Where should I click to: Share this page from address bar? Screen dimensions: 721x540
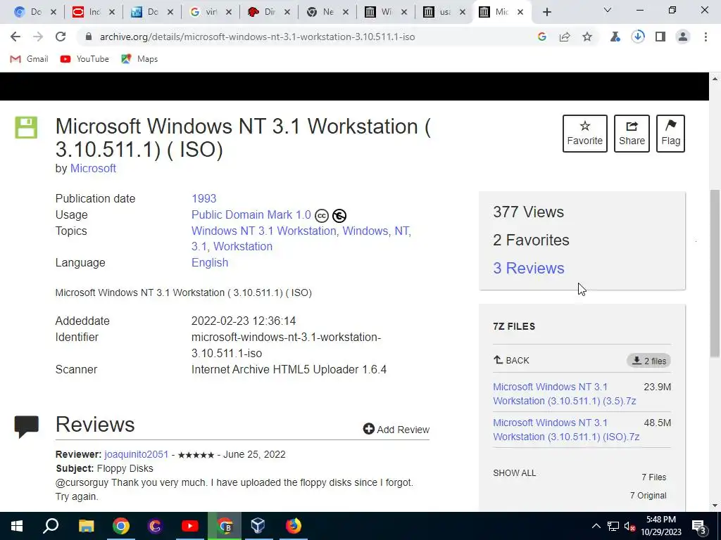(x=565, y=37)
